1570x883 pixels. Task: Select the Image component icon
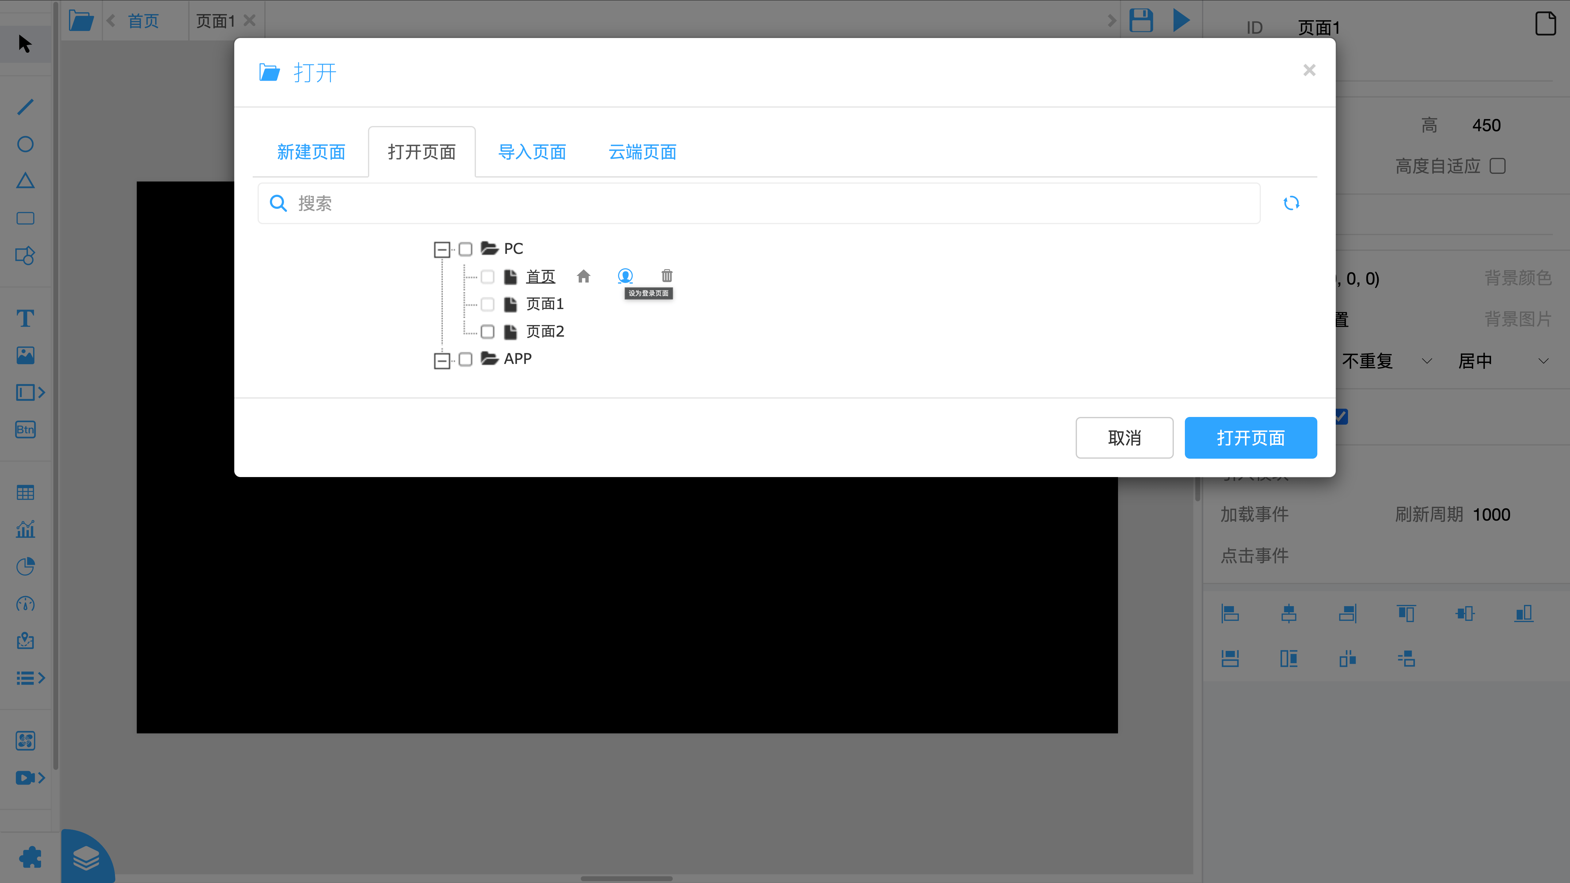point(25,355)
